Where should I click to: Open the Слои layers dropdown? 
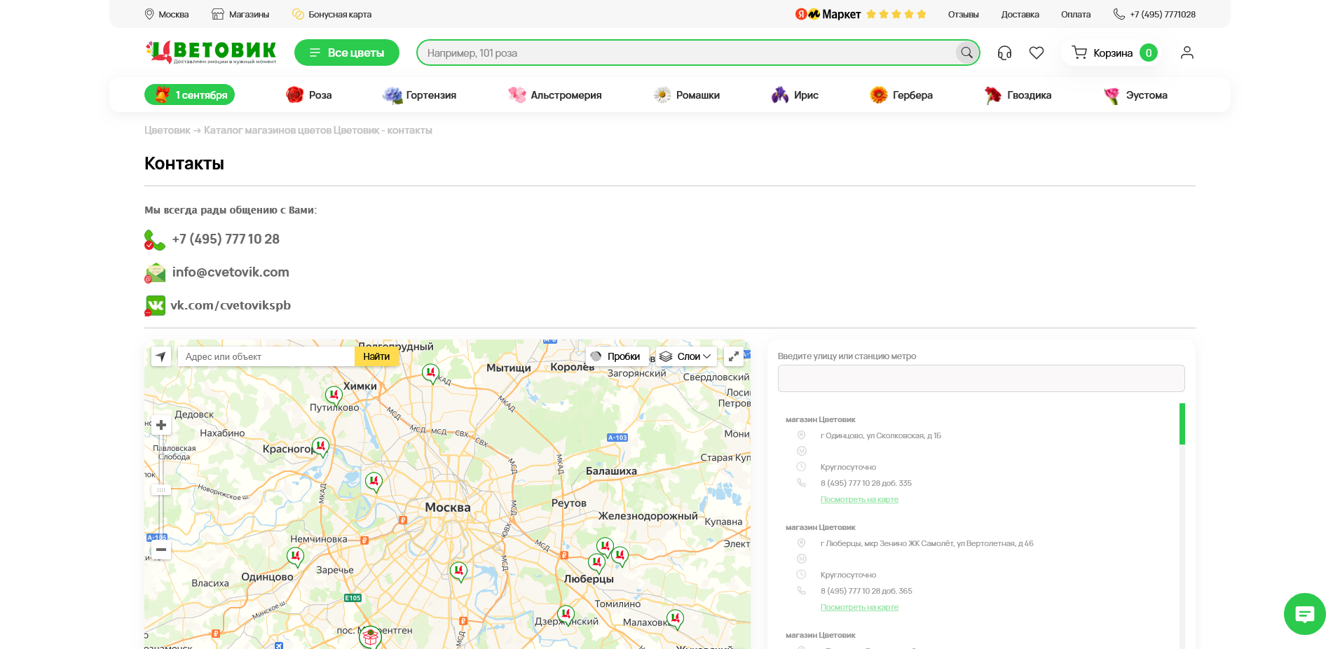coord(686,356)
